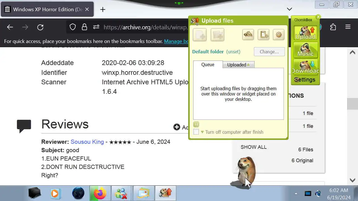Click the add folder icon in Upload files
This screenshot has height=201, width=358.
point(217,35)
